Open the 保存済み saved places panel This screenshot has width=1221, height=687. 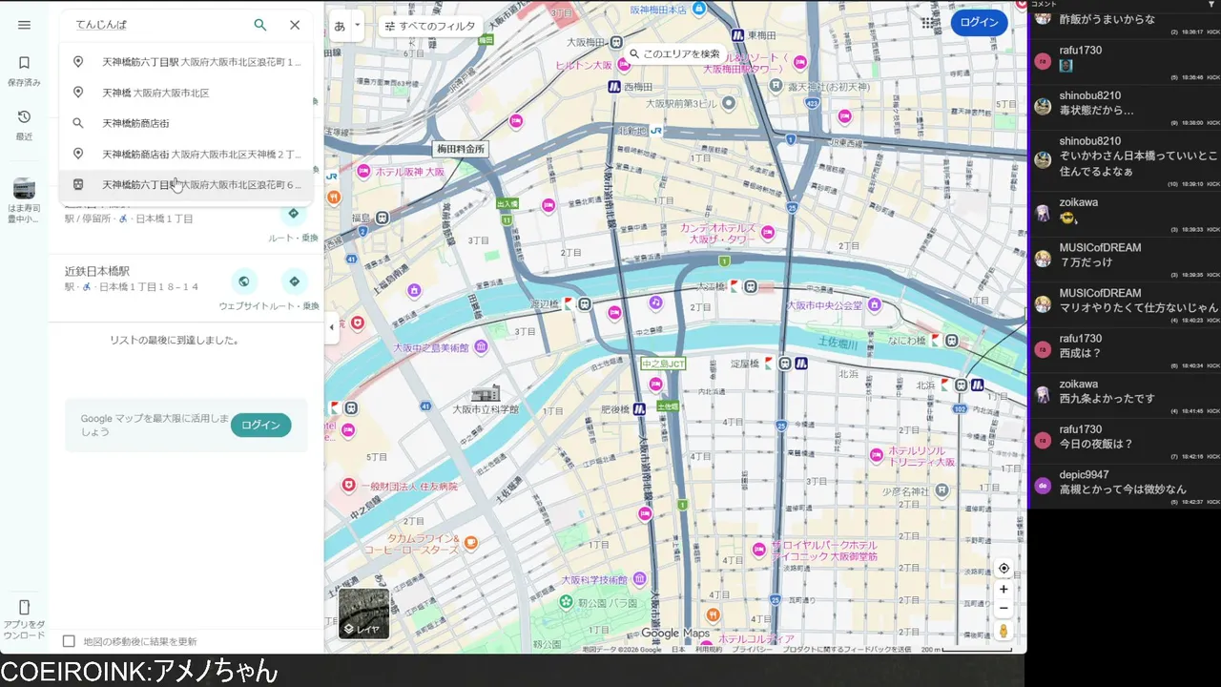25,71
